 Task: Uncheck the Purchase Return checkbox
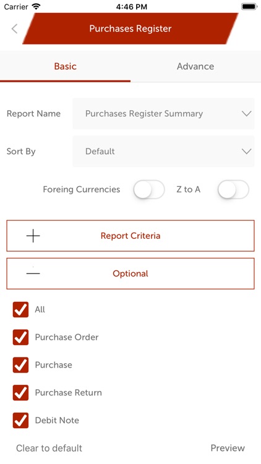click(x=20, y=393)
